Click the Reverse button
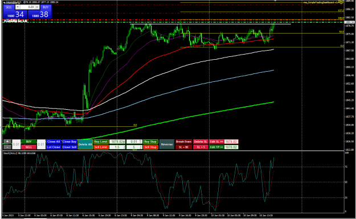The width and height of the screenshot is (356, 219). tap(167, 144)
